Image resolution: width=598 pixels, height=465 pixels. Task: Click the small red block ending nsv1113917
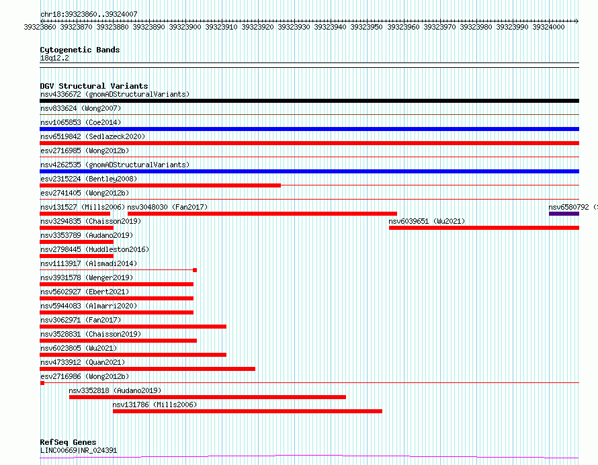pos(195,270)
